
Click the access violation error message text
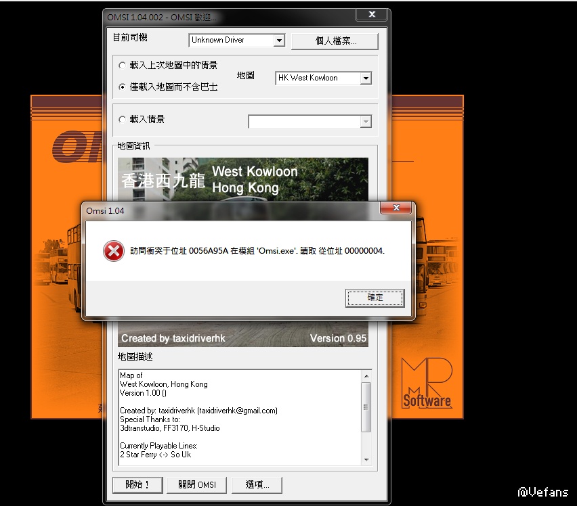[257, 251]
